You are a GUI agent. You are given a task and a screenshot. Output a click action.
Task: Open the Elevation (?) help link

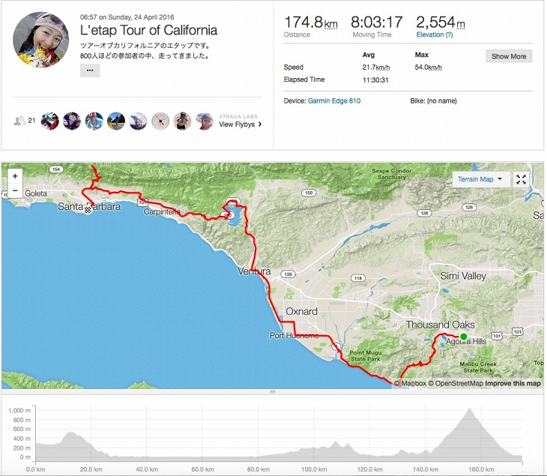(435, 34)
